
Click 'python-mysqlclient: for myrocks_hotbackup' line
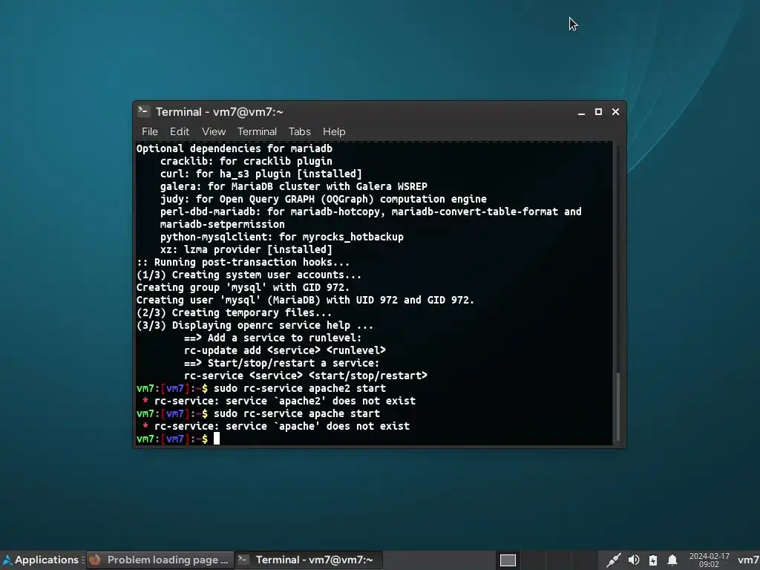(282, 237)
